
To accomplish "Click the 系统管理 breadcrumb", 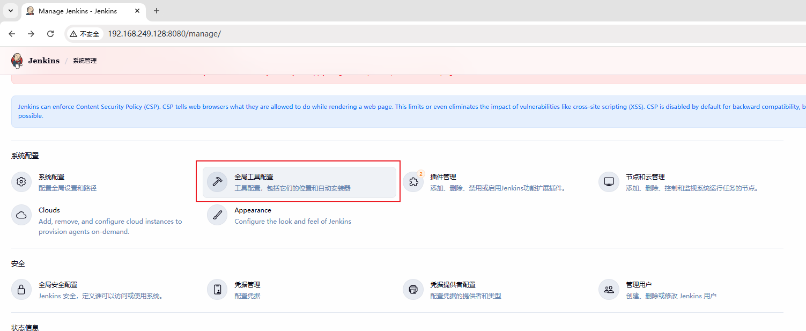I will 85,61.
